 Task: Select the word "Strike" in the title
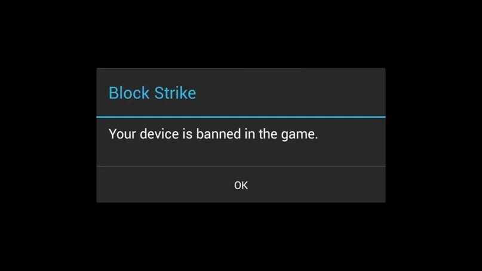[x=175, y=93]
